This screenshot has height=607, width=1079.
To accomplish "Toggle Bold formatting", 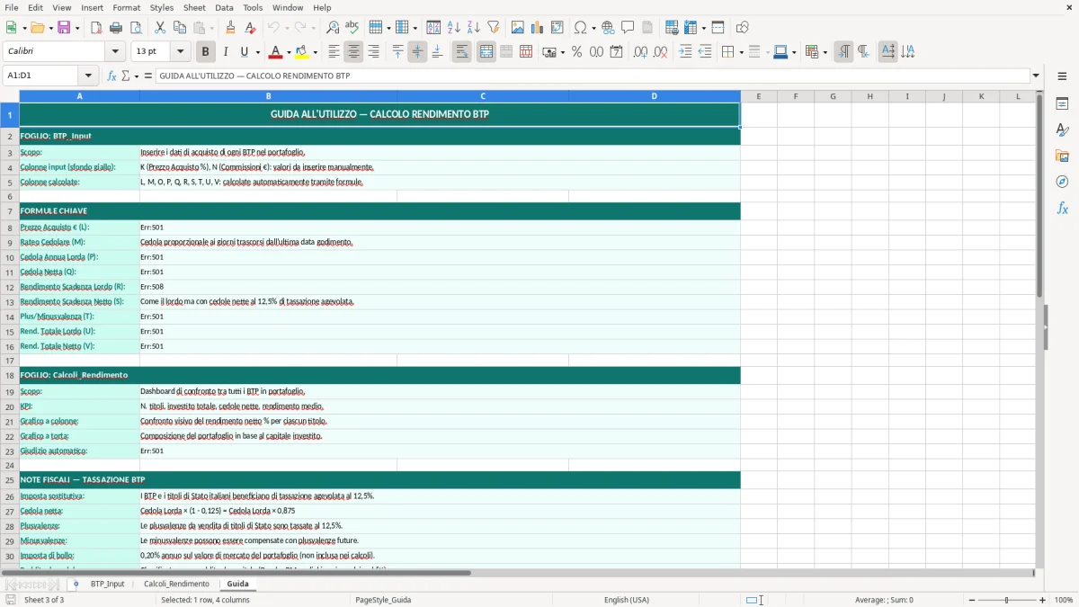I will (206, 52).
